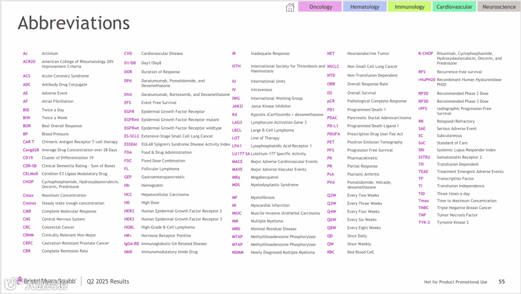The width and height of the screenshot is (521, 294).
Task: Click the ACR20 abbreviation
Action: tap(29, 62)
